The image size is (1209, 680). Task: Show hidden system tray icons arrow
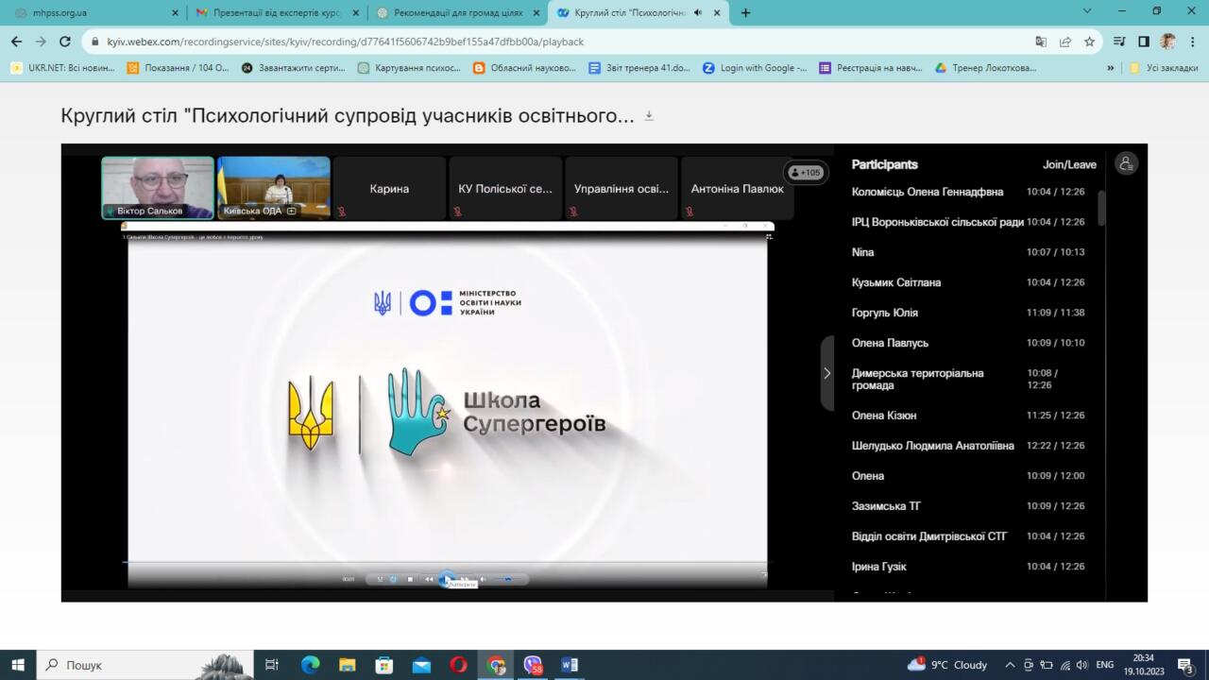point(1010,665)
